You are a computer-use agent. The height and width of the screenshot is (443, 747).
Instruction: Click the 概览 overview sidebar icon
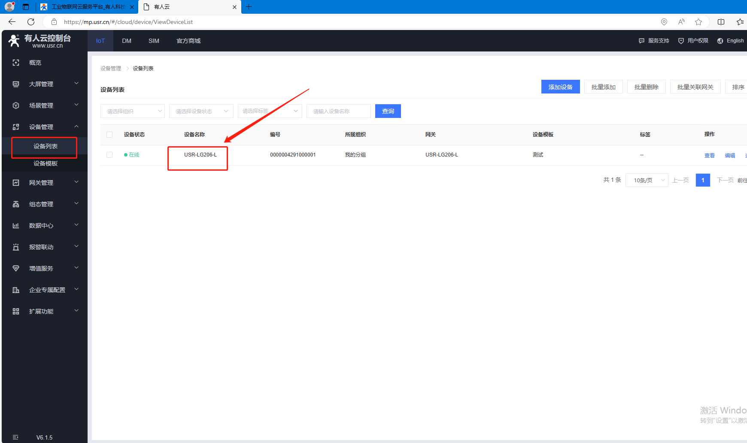click(16, 63)
